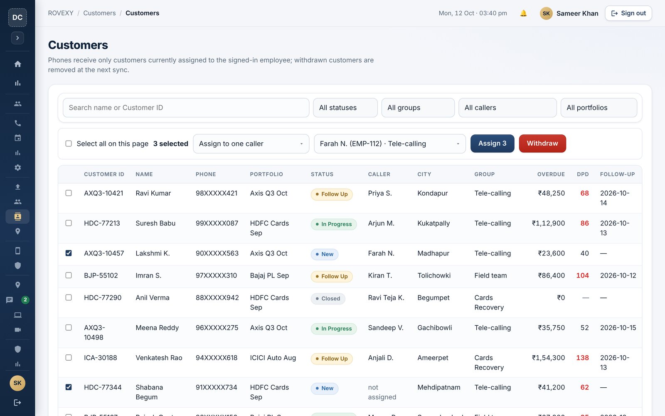
Task: Open the upload icon in sidebar
Action: point(17,187)
